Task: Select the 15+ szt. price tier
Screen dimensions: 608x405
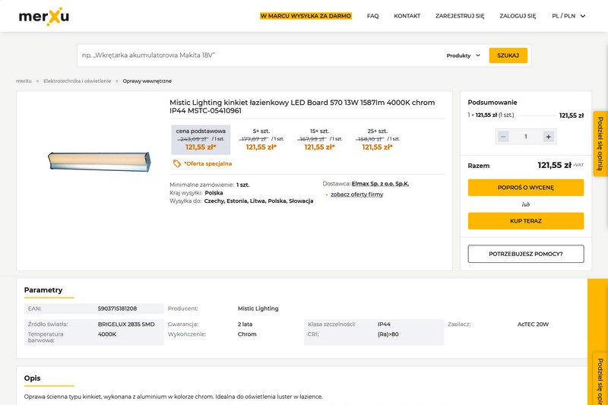Action: point(319,140)
